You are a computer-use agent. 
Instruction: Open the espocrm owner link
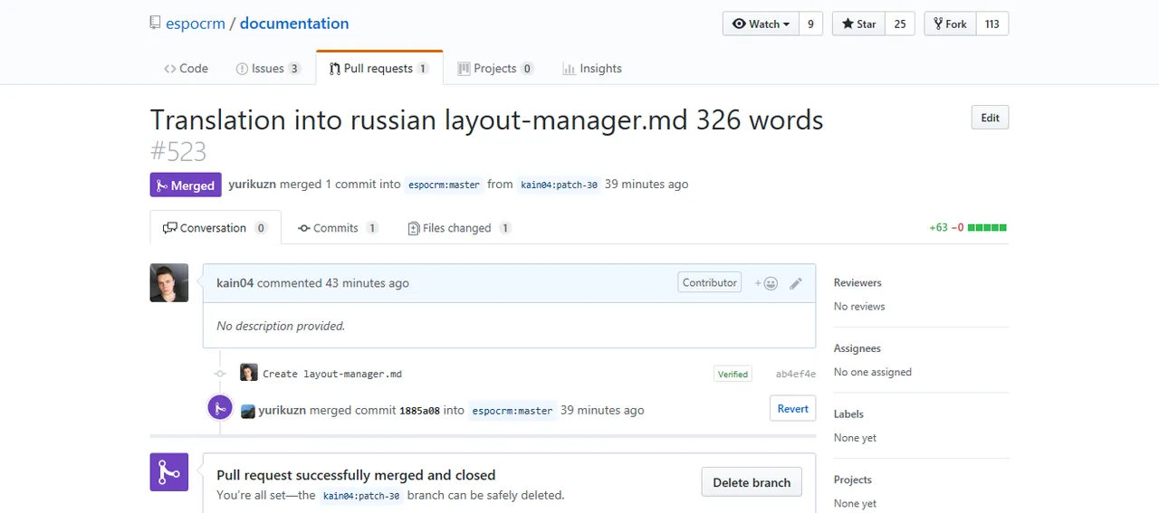pos(195,24)
